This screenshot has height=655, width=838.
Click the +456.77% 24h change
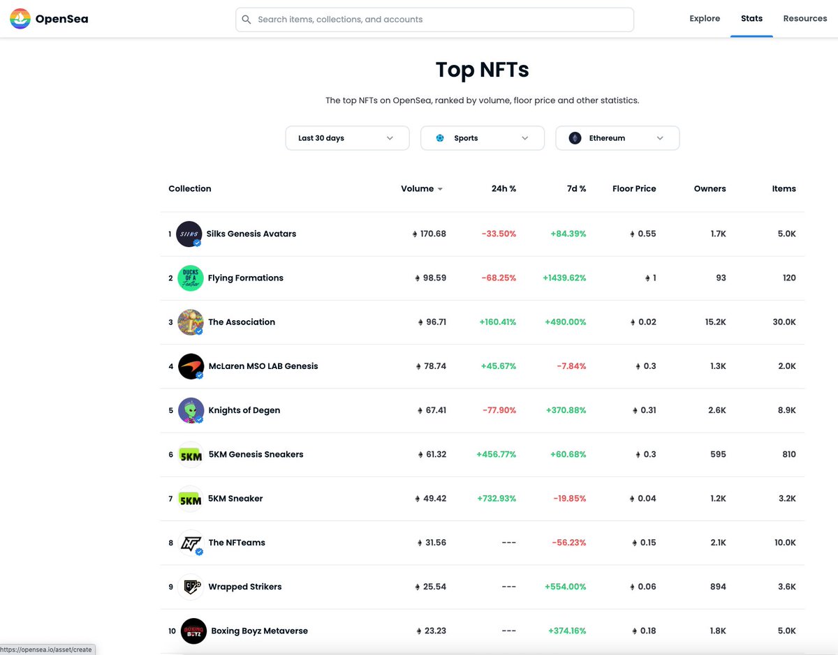(497, 454)
